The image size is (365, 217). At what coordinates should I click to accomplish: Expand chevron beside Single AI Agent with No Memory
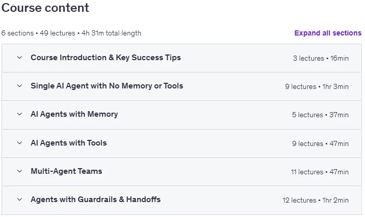click(x=20, y=86)
